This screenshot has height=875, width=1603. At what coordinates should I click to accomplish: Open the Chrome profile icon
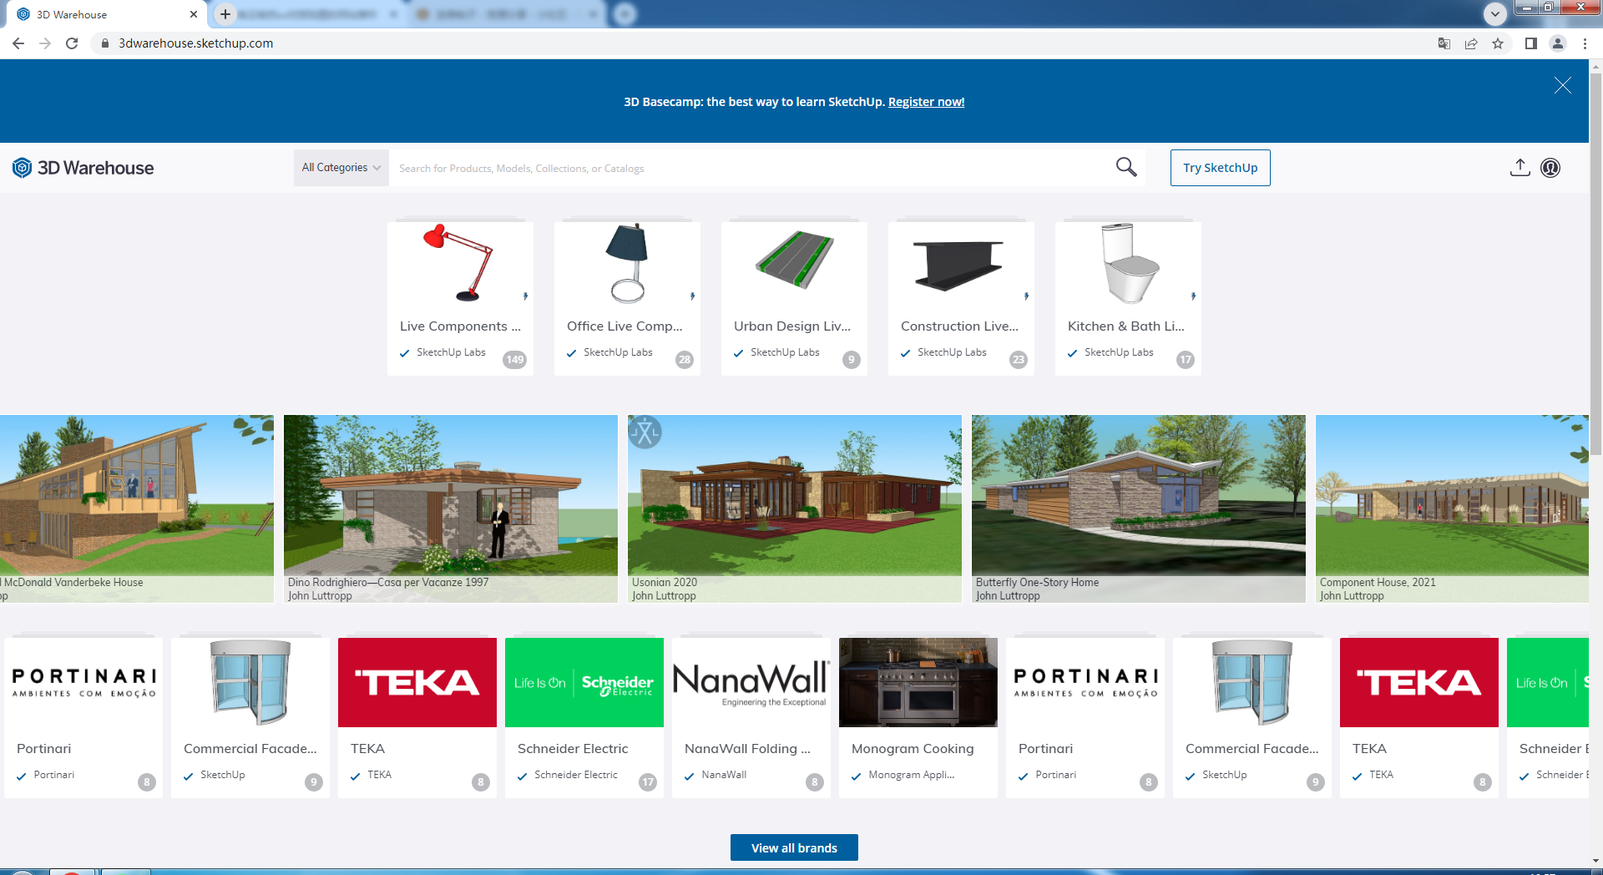pyautogui.click(x=1558, y=43)
